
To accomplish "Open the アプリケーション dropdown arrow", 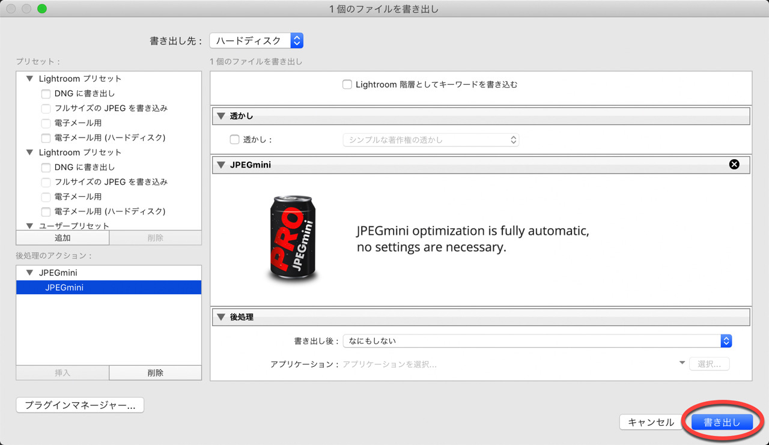I will tap(682, 363).
